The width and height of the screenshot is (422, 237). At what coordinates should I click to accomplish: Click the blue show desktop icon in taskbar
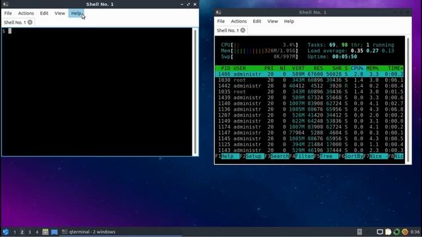[x=54, y=232]
